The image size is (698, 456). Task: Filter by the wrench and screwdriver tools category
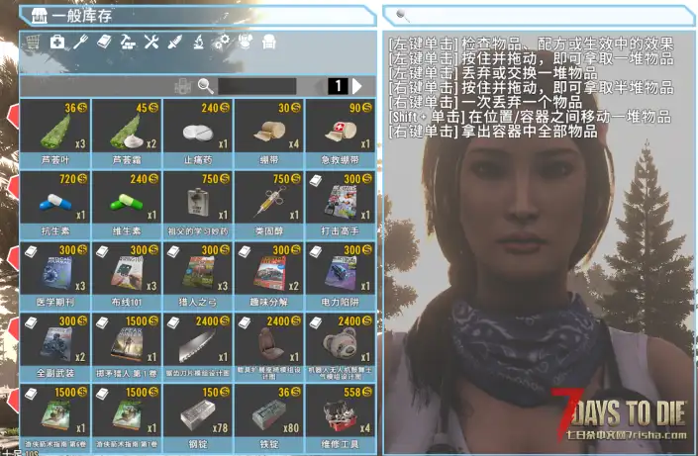click(151, 43)
